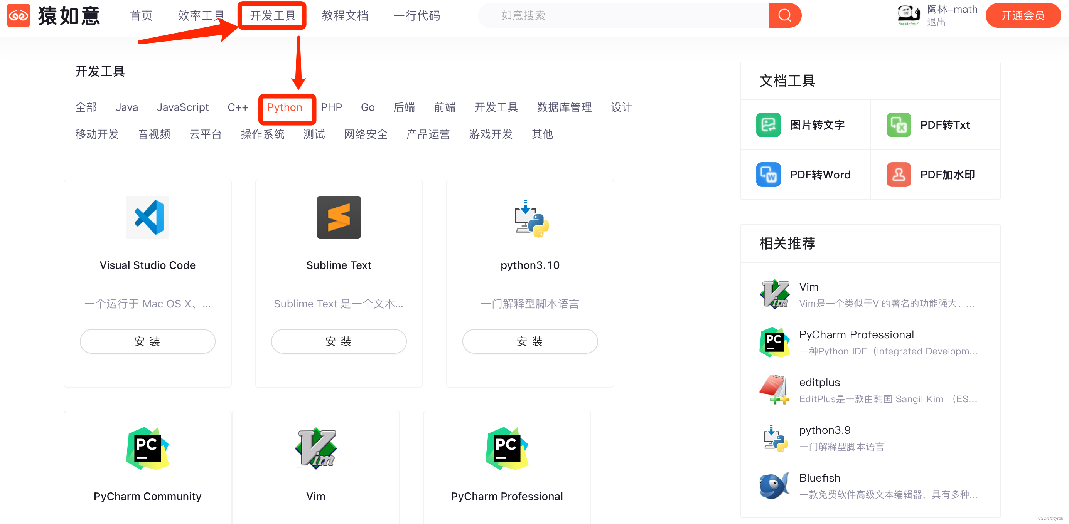Open the Sublime Text card icon

(x=339, y=217)
